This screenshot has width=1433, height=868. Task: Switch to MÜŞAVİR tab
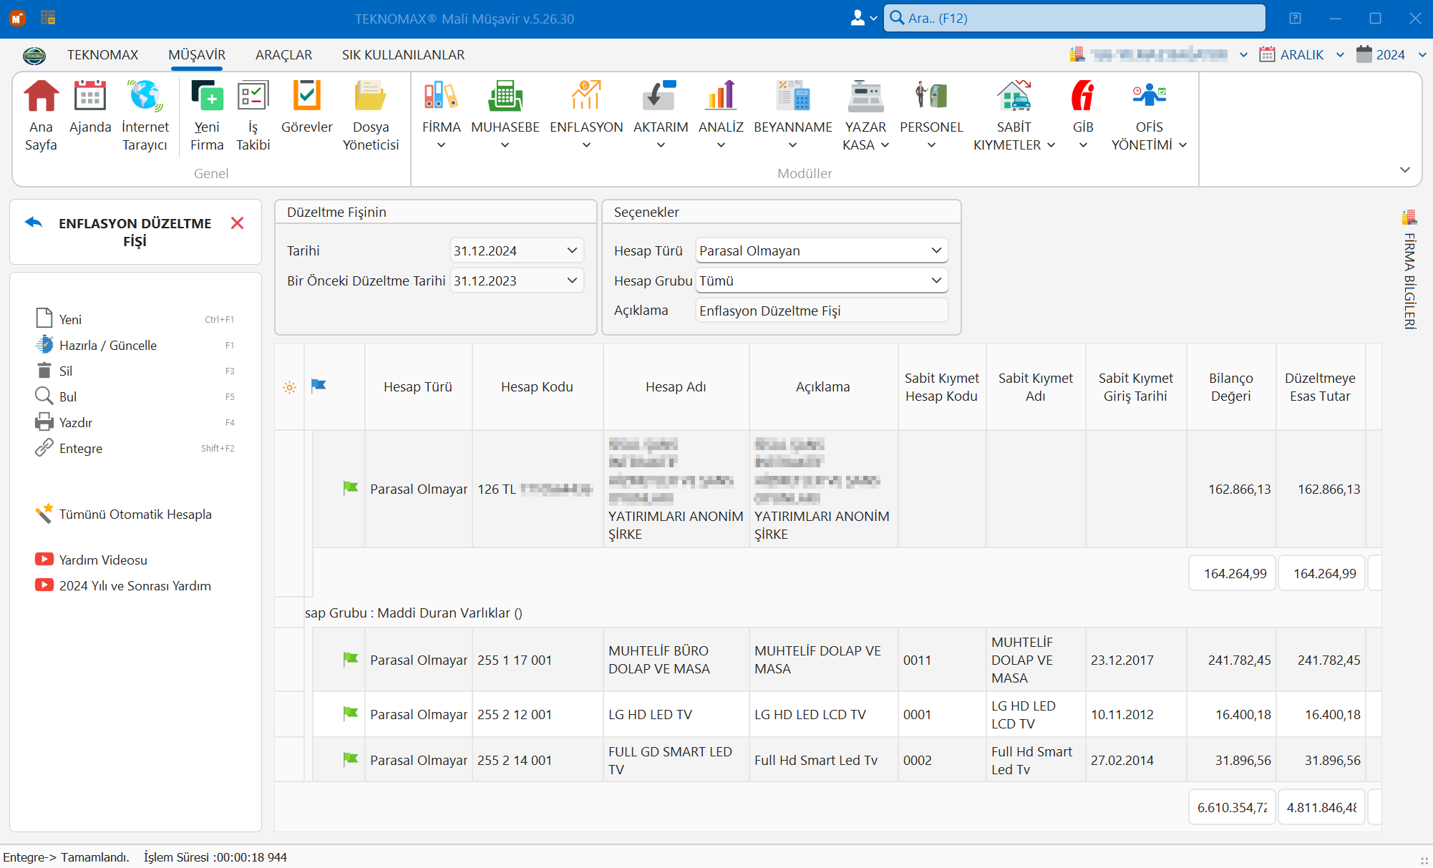point(197,54)
